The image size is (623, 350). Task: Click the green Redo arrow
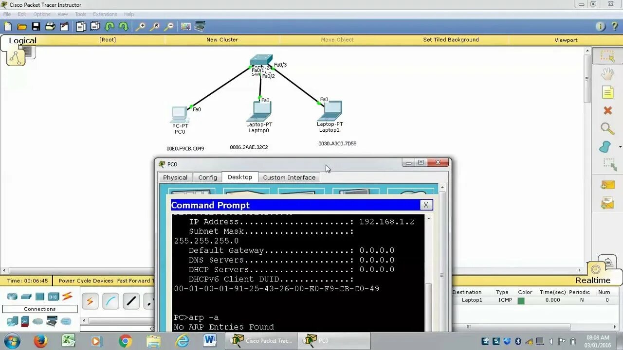tap(124, 27)
